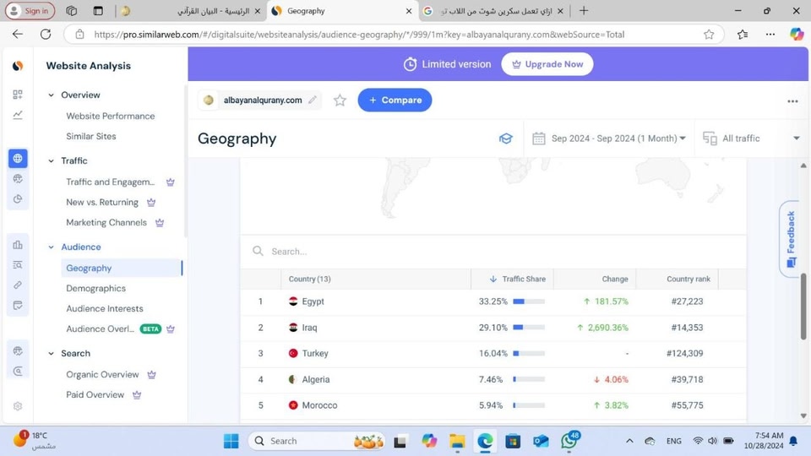This screenshot has width=811, height=456.
Task: Open the browser Copilot icon
Action: pos(797,34)
